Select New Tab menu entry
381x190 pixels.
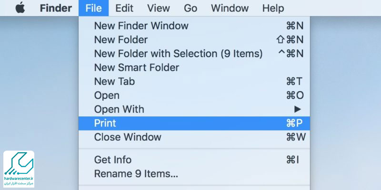(194, 81)
